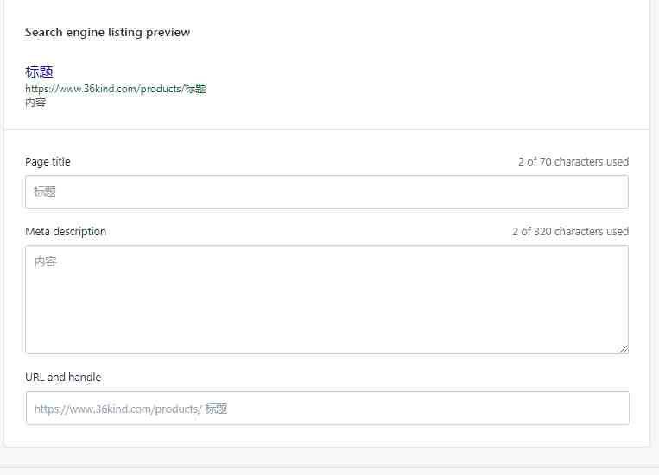Open the blue 标题 preview title link

39,72
